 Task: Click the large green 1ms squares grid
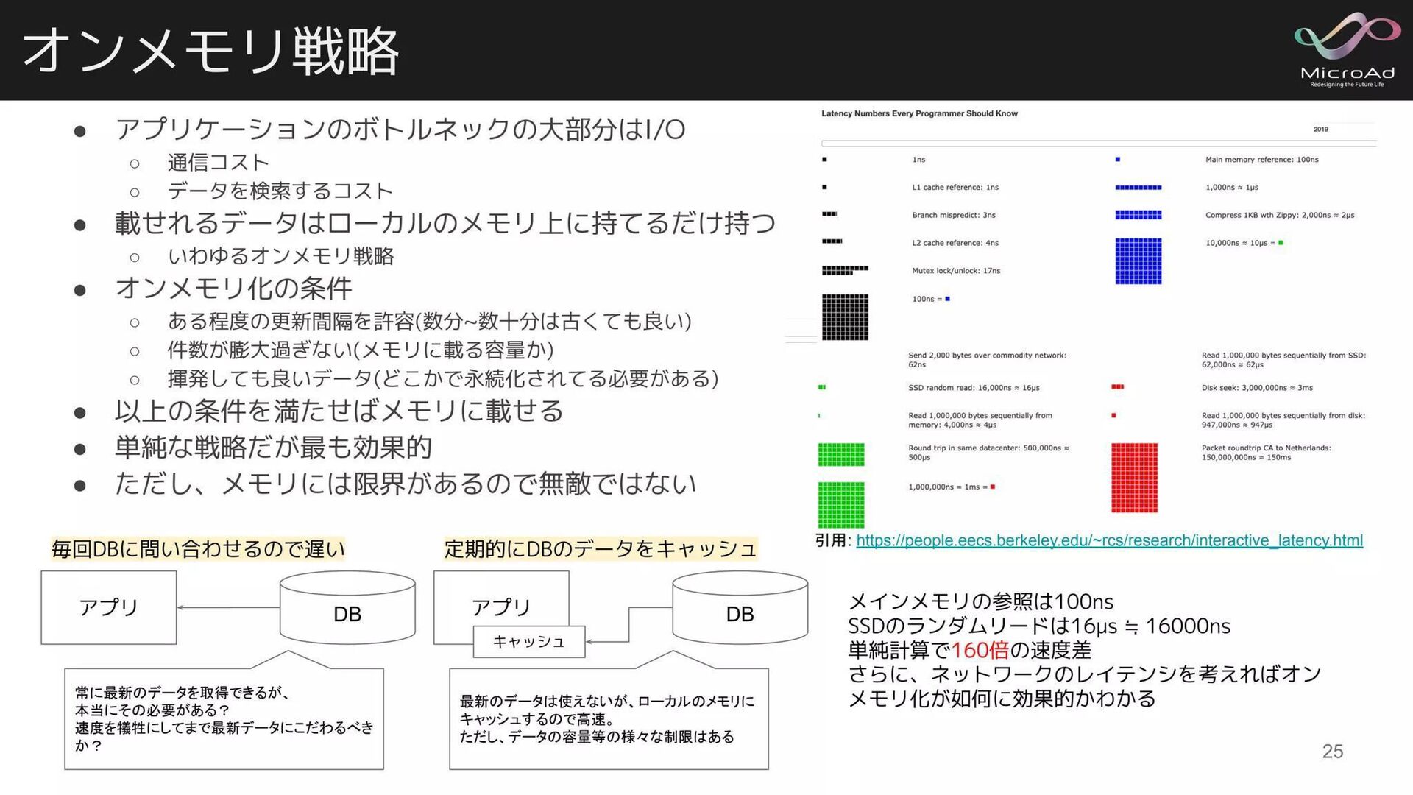click(x=841, y=504)
